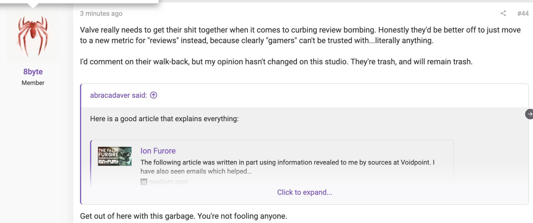
Task: Click the quoted text 'Here is a good article'
Action: 164,119
